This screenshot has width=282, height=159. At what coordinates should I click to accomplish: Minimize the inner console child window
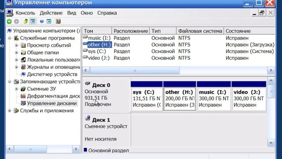(x=254, y=13)
